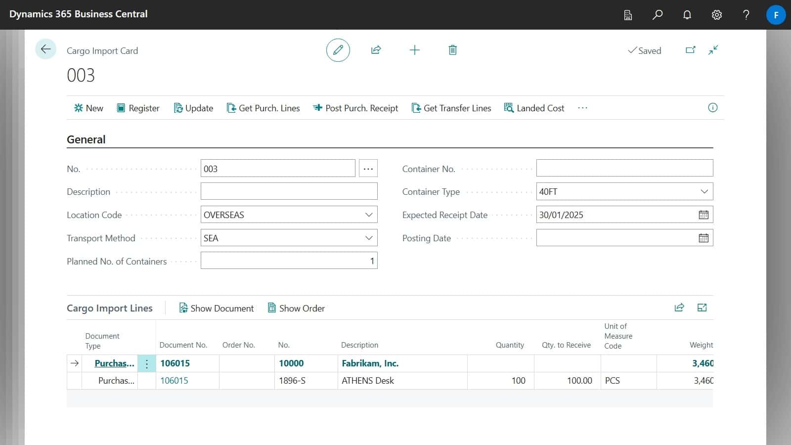Click the share icon in the header
791x445 pixels.
[x=376, y=50]
